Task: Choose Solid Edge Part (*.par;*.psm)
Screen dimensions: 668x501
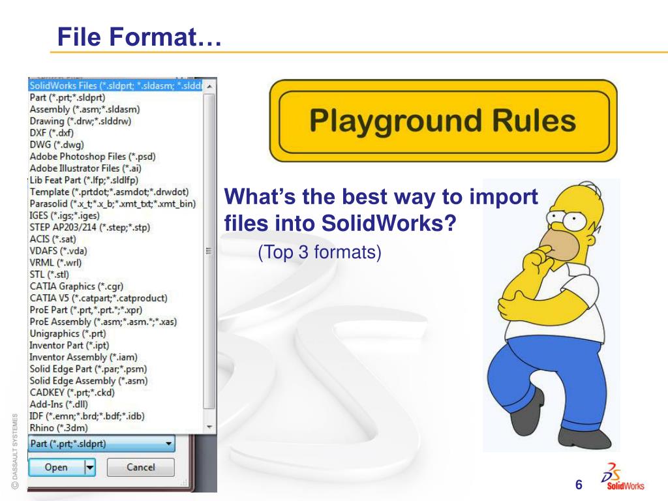Action: pos(116,369)
